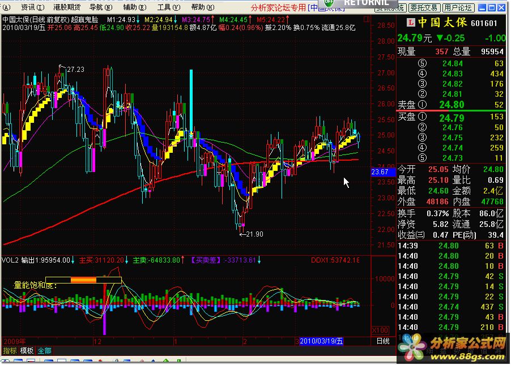The width and height of the screenshot is (511, 365).
Task: Open the 港股期货 menu
Action: click(67, 7)
